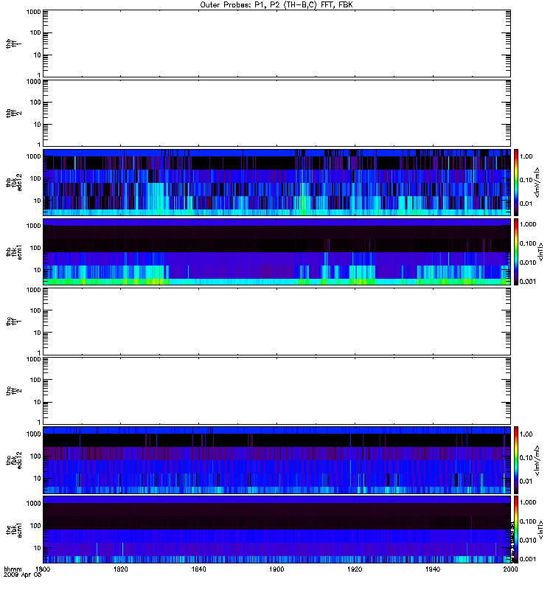Screen dimensions: 553x590
Task: Click the thb fbk edc12 spectrogram panel
Action: tap(276, 182)
